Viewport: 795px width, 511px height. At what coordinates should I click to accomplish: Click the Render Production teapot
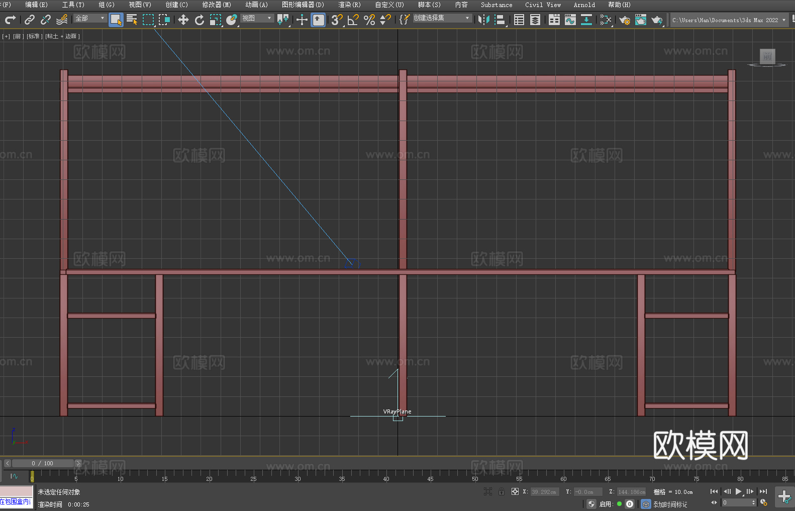point(657,20)
